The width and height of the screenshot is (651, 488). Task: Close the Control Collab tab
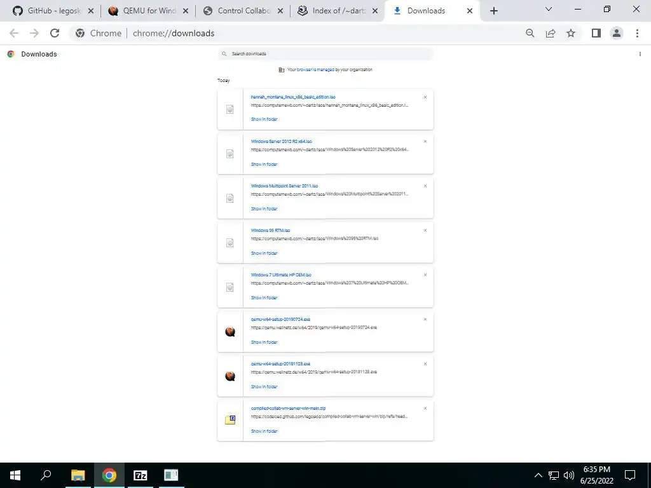(x=280, y=11)
